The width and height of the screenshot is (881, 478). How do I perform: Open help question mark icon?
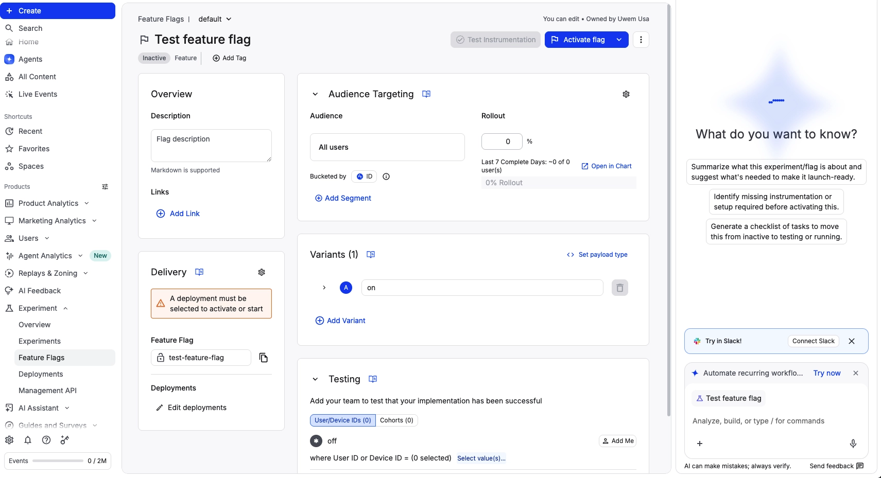(46, 440)
